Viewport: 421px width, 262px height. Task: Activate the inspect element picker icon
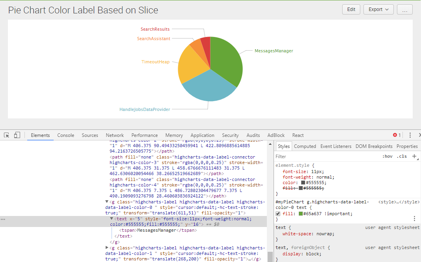[x=7, y=135]
